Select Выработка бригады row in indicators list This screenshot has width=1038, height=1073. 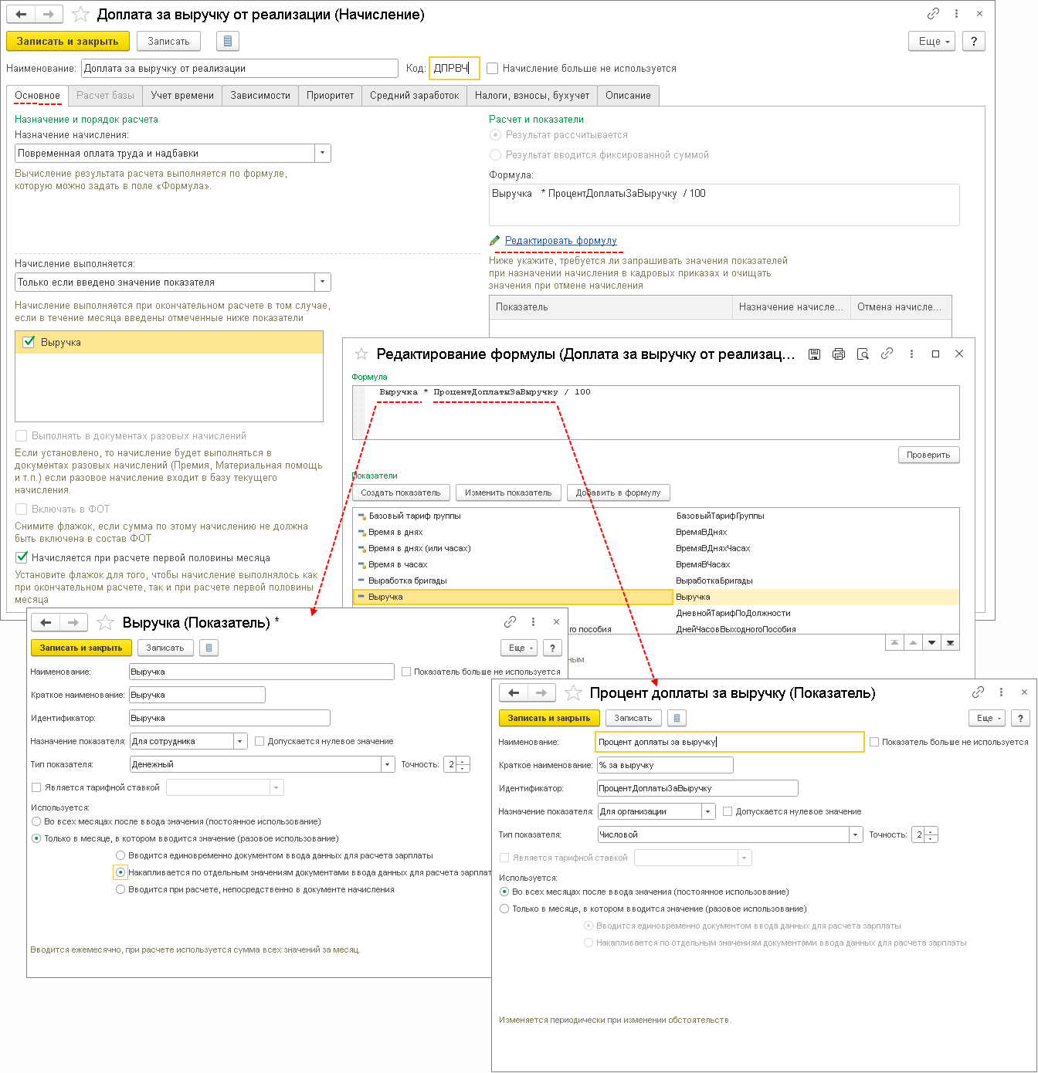coord(656,581)
